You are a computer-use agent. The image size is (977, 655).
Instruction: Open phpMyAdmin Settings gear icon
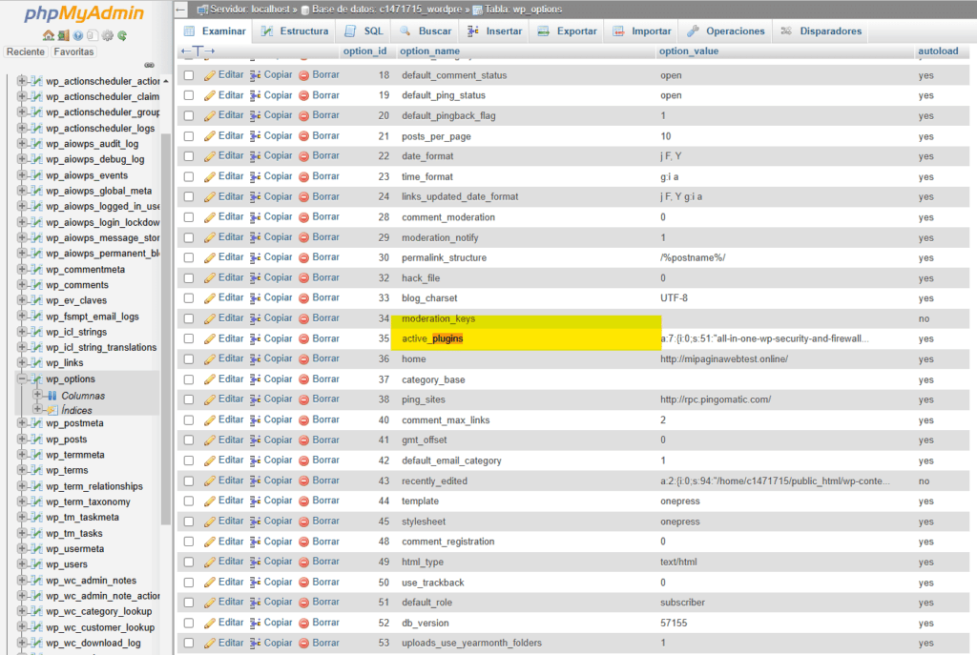point(107,35)
